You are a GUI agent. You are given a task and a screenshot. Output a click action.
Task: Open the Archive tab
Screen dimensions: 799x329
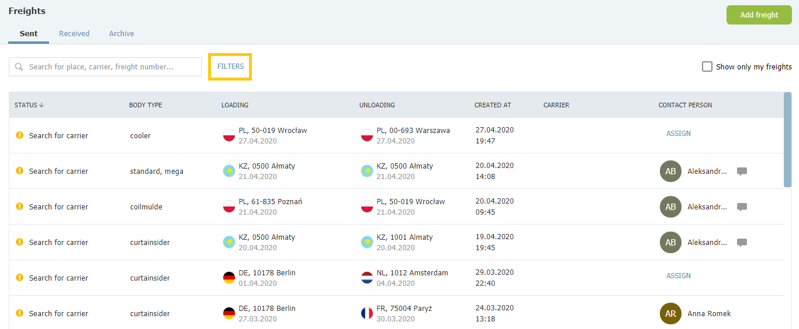(122, 34)
